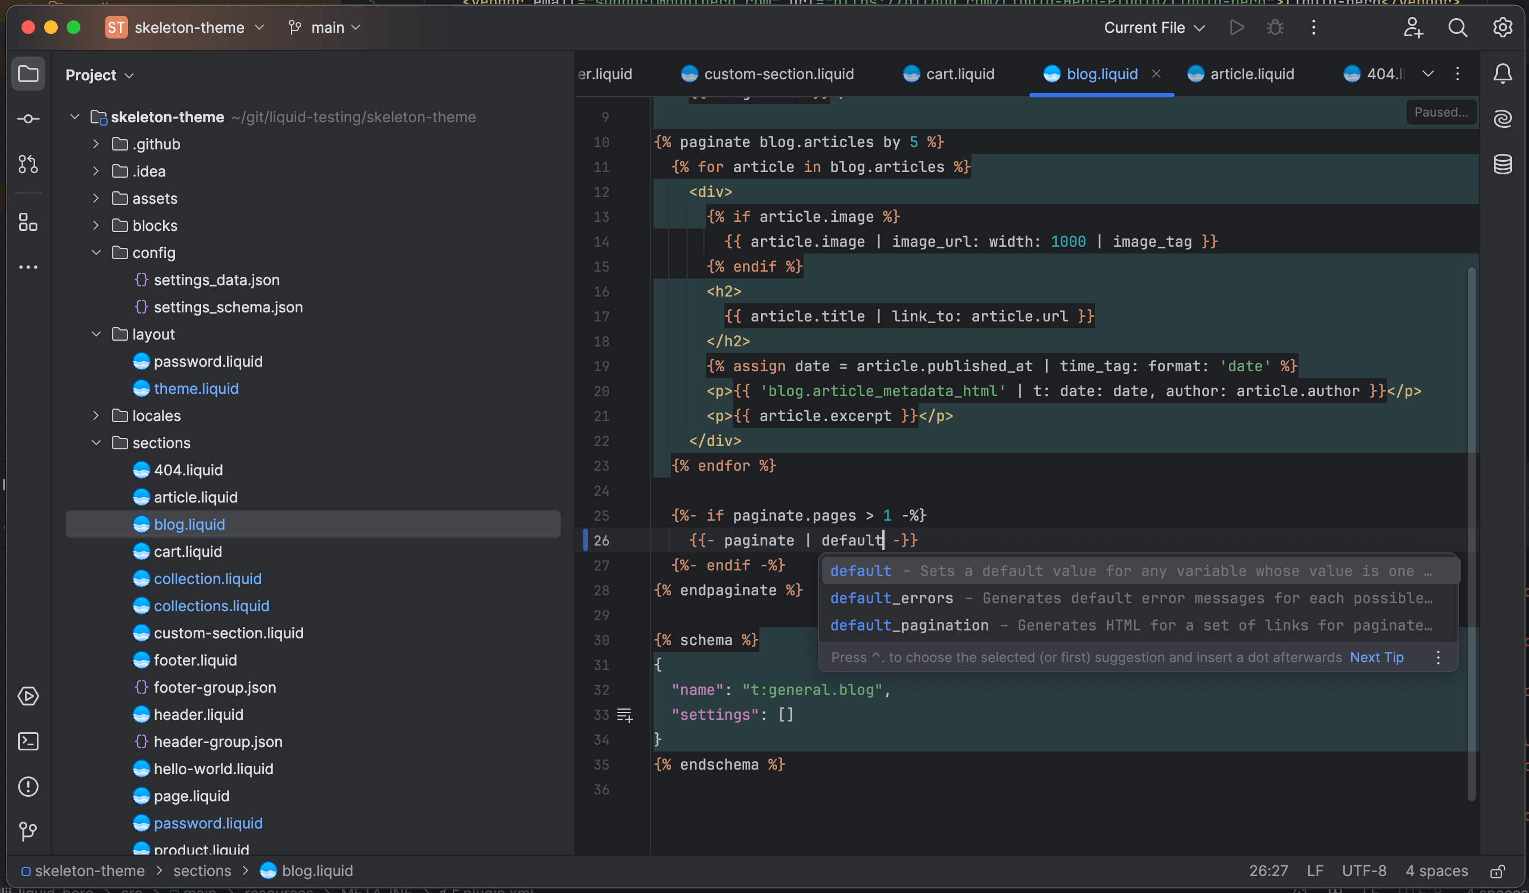
Task: Toggle read-only lock in status bar
Action: 1497,871
